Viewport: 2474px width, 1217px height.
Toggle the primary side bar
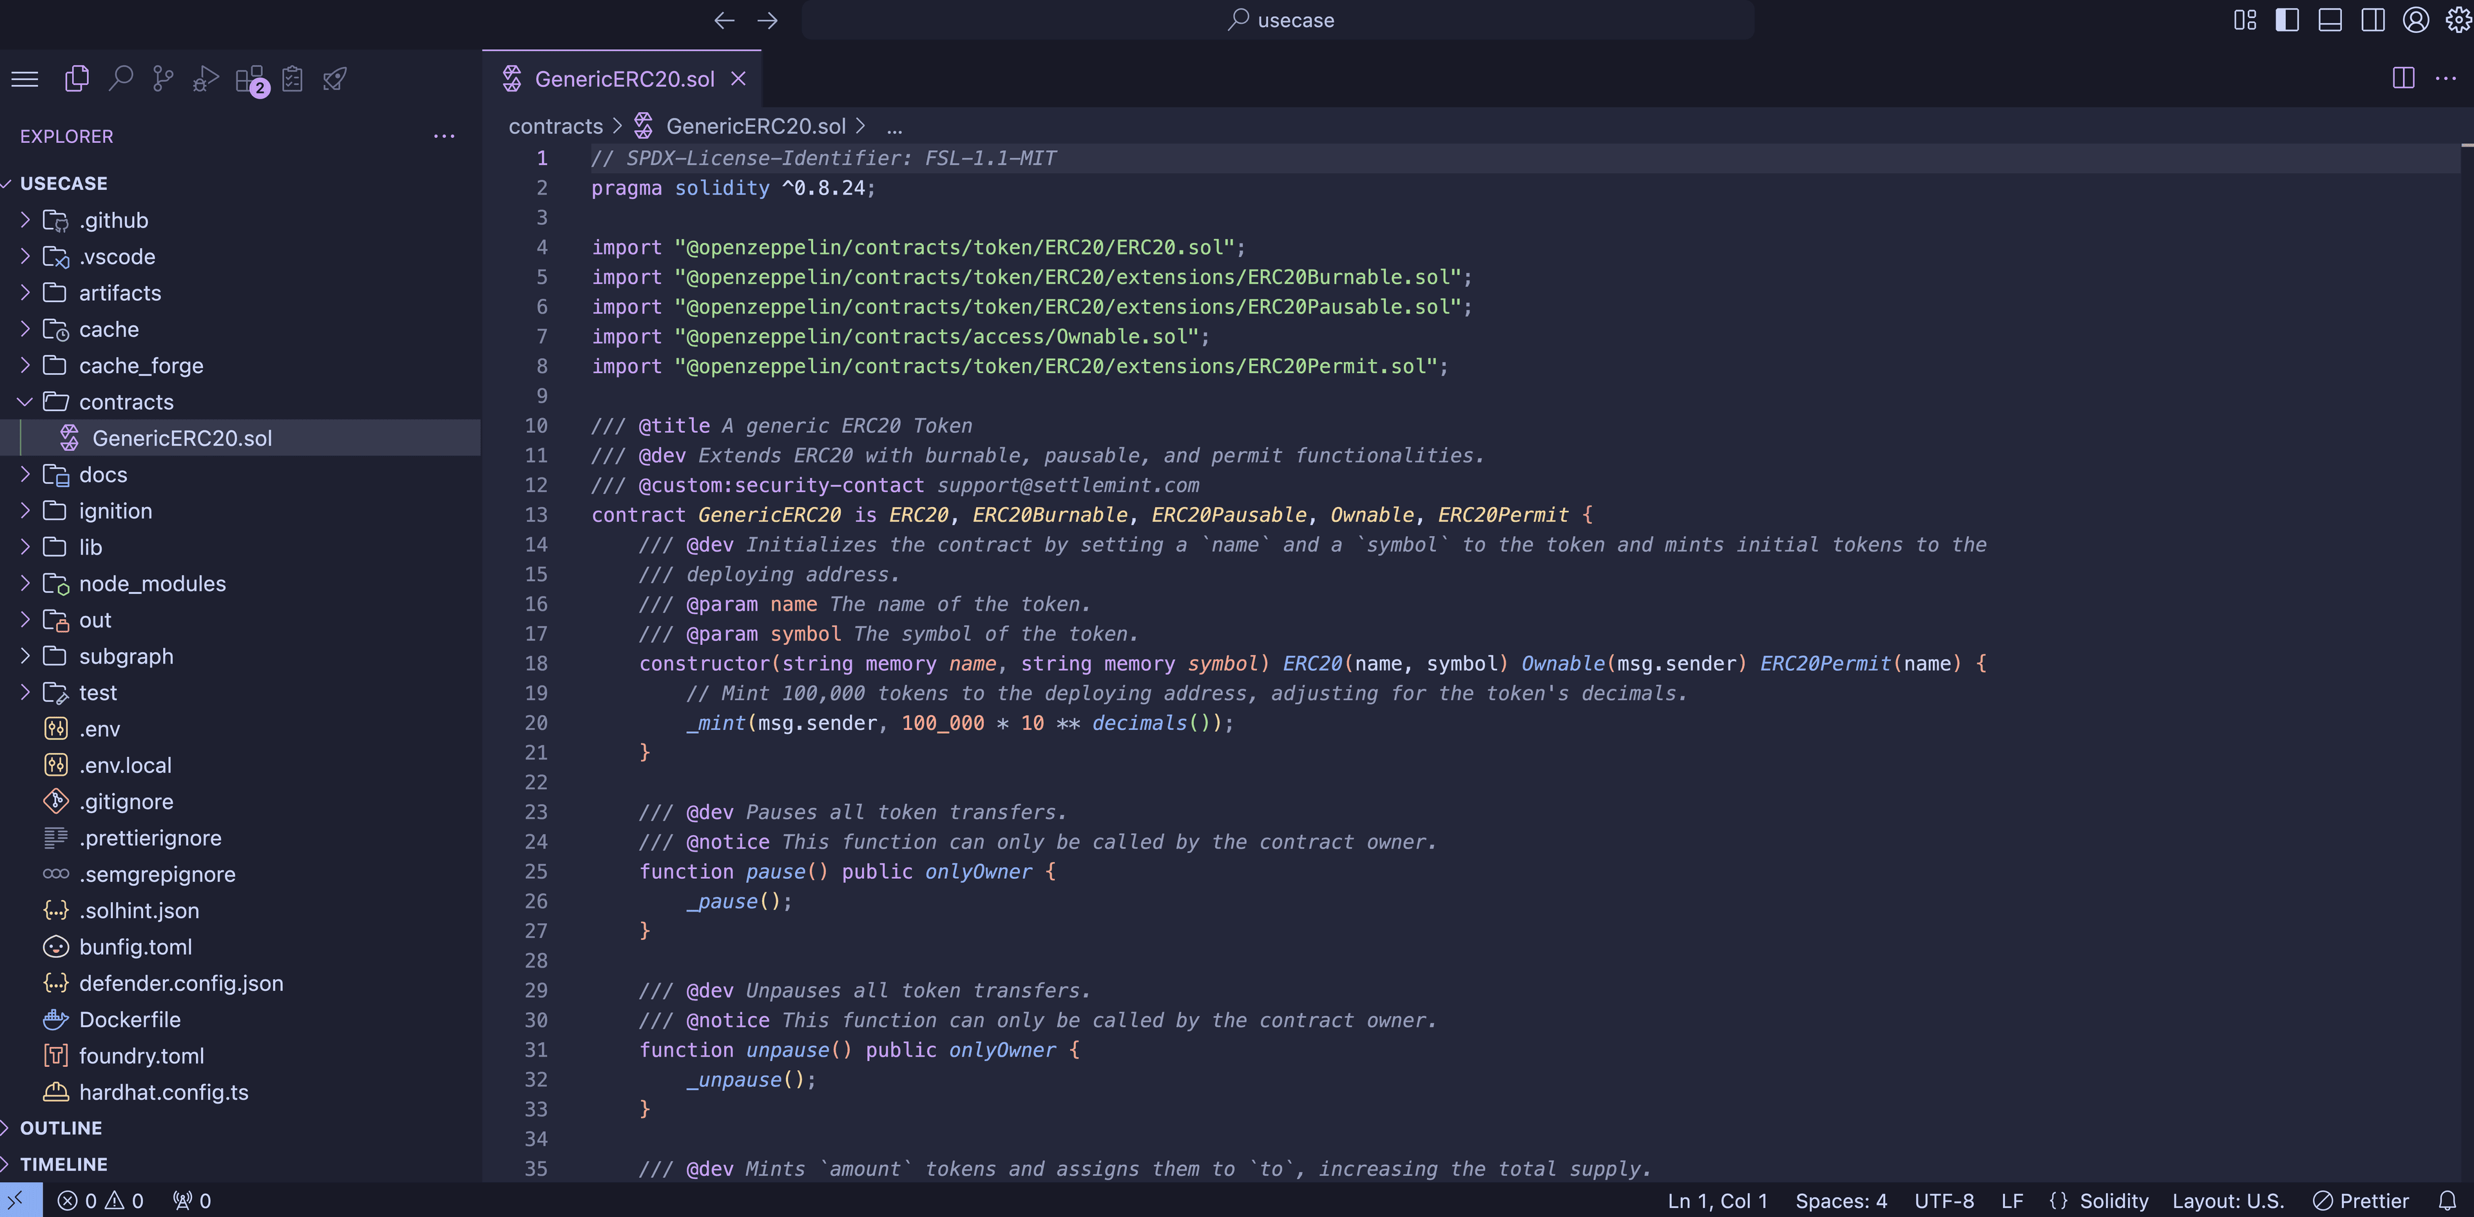click(x=2287, y=20)
